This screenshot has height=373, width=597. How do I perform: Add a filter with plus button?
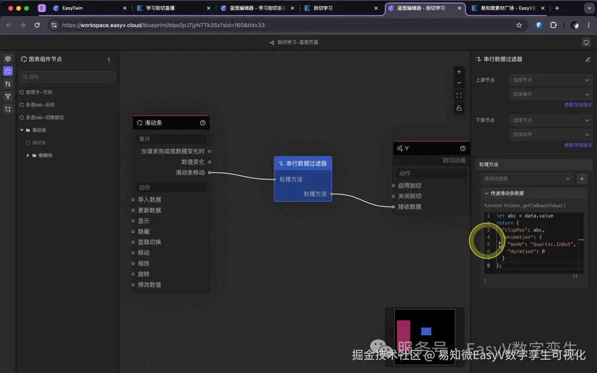[582, 179]
